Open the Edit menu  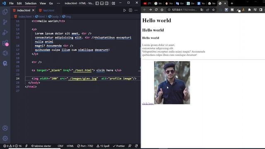(19, 3)
